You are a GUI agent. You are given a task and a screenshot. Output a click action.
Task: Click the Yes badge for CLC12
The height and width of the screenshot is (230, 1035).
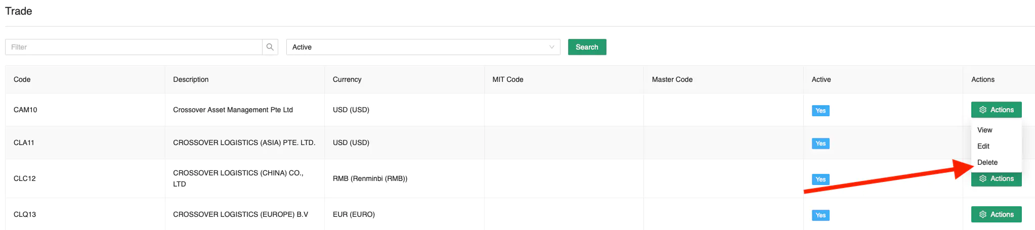[x=820, y=179]
